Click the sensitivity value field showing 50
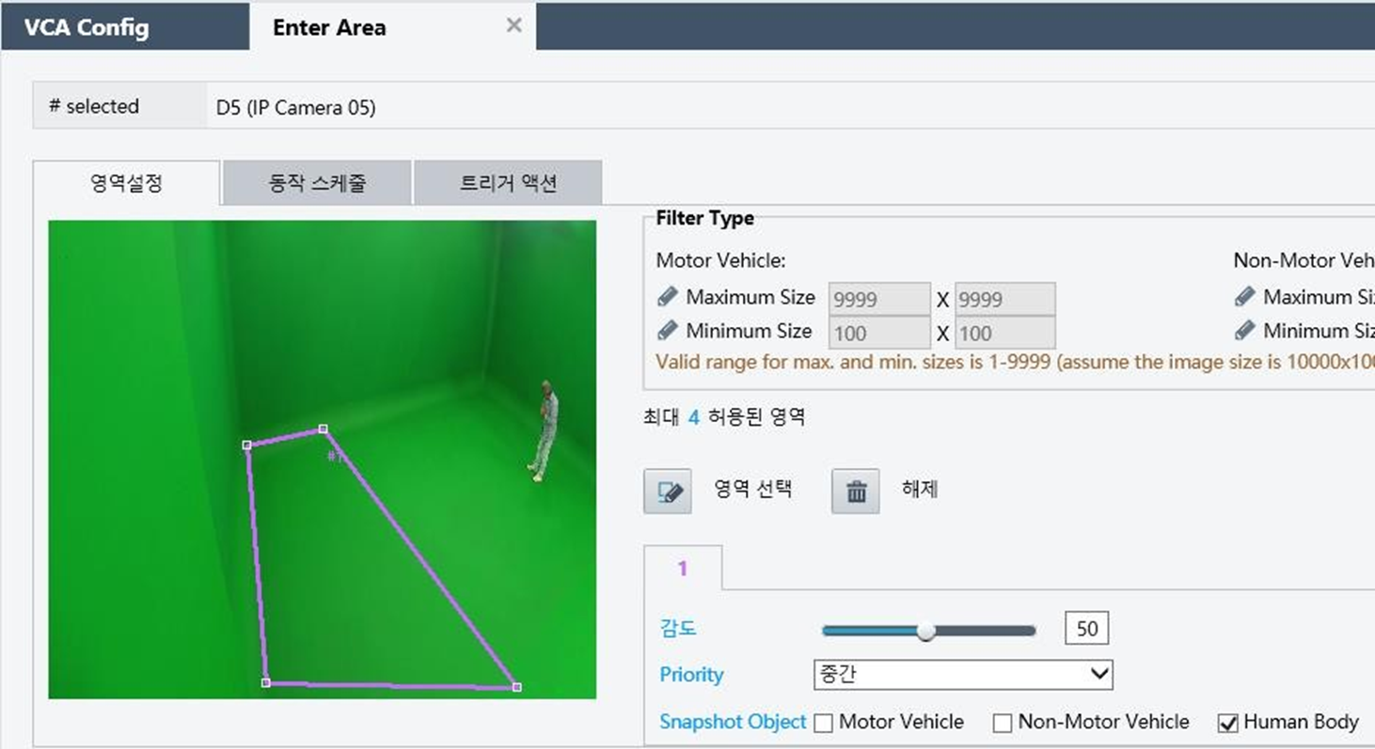Viewport: 1375px width, 749px height. [x=1086, y=629]
